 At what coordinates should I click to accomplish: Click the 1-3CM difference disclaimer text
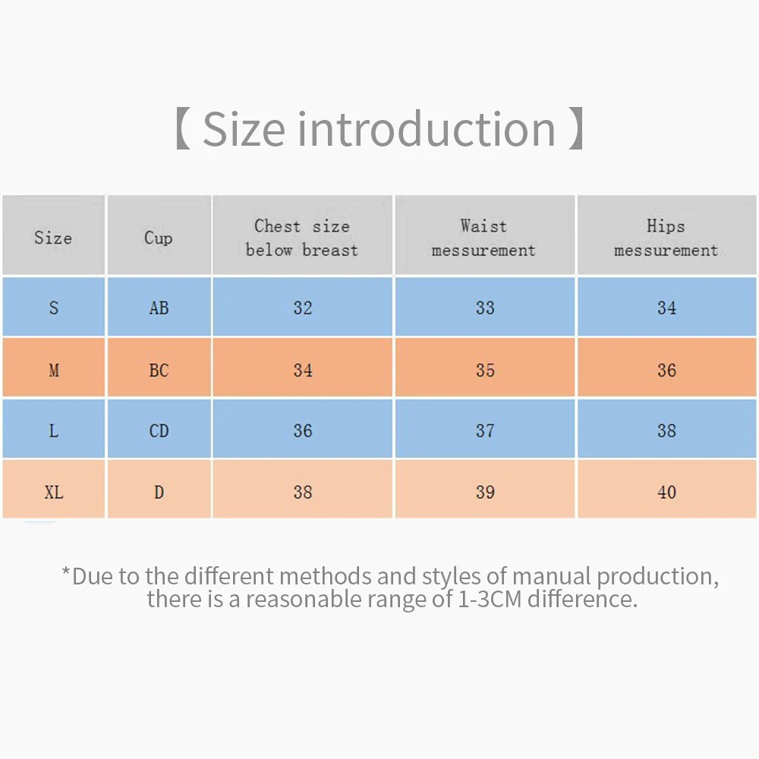(x=391, y=587)
